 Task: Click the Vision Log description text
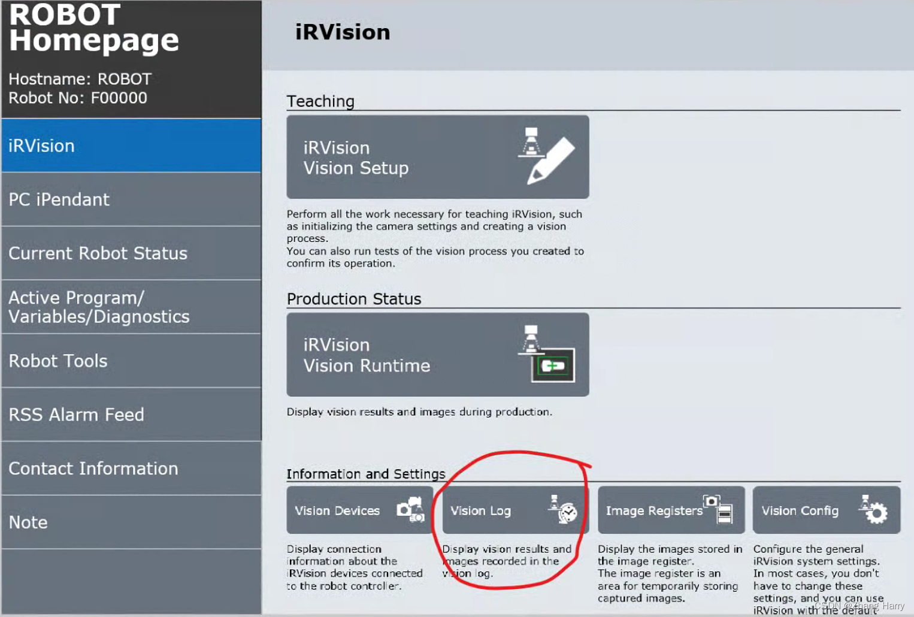coord(507,561)
